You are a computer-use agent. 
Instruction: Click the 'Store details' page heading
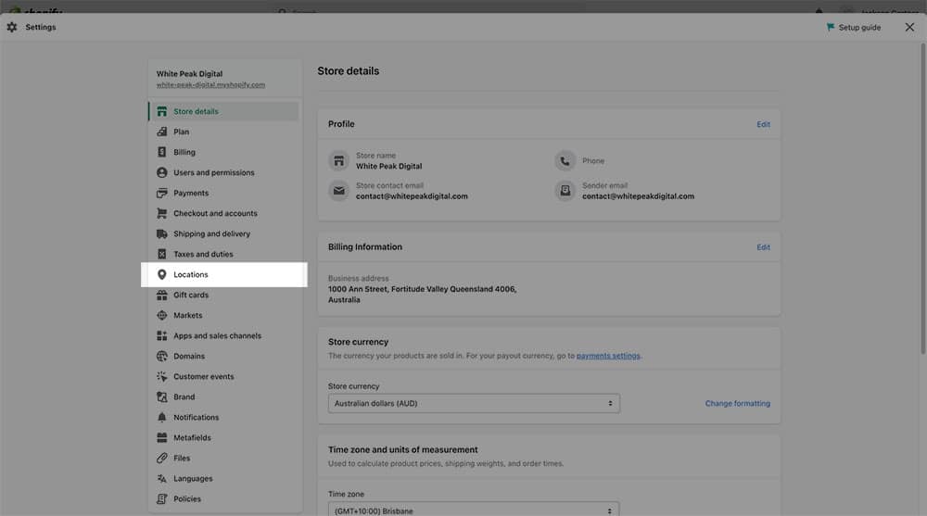(x=349, y=71)
